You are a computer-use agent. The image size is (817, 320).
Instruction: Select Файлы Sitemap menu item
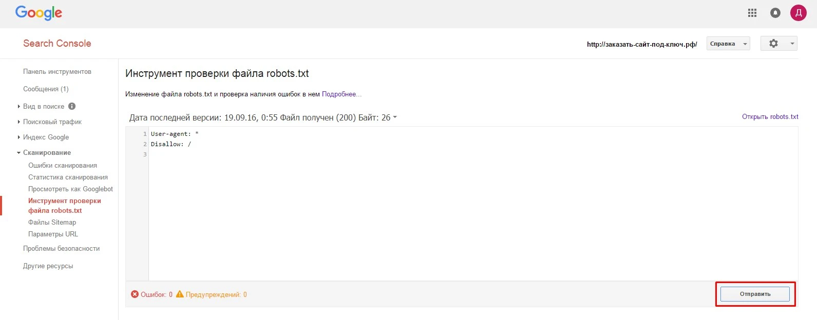pos(52,222)
